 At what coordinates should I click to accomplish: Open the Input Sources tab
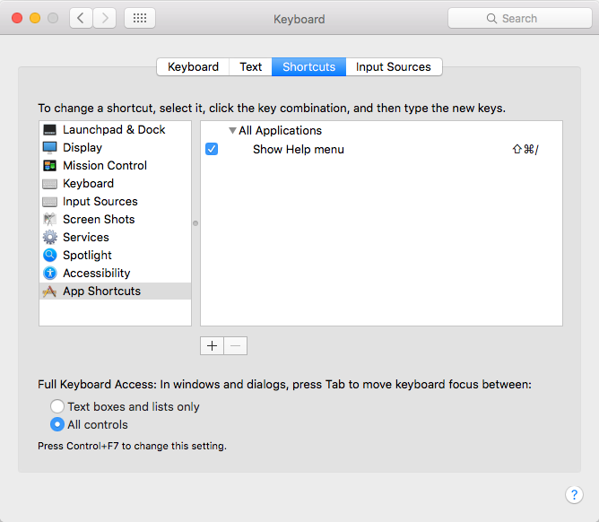[x=394, y=67]
